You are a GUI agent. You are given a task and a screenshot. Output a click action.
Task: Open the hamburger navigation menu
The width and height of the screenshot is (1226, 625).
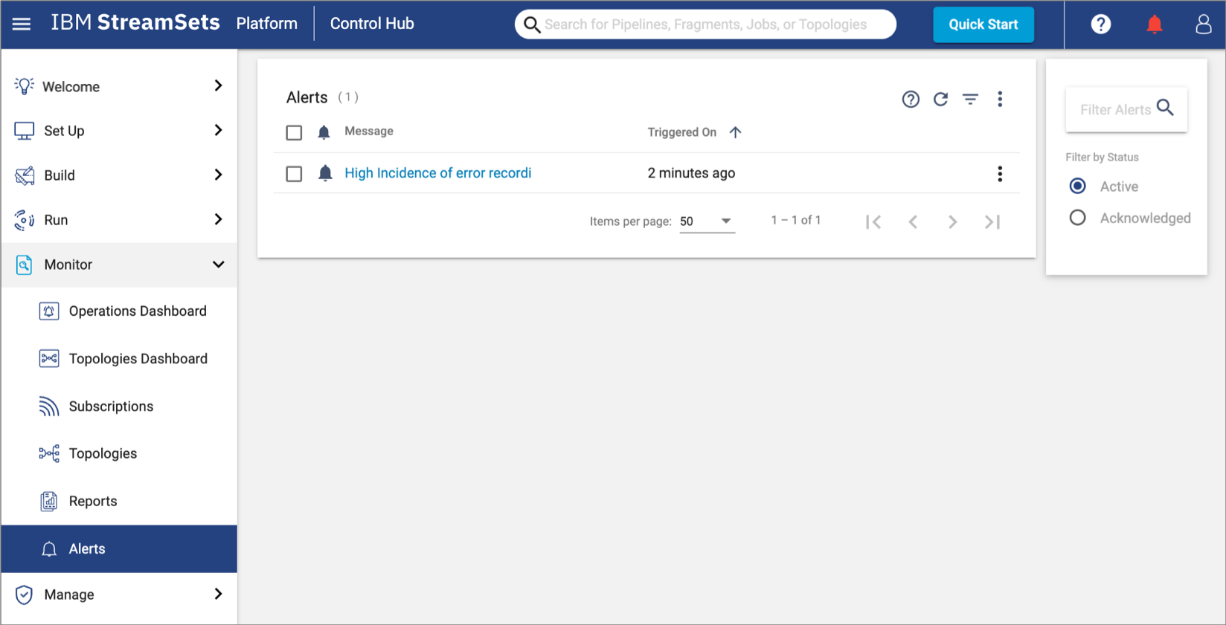(22, 24)
